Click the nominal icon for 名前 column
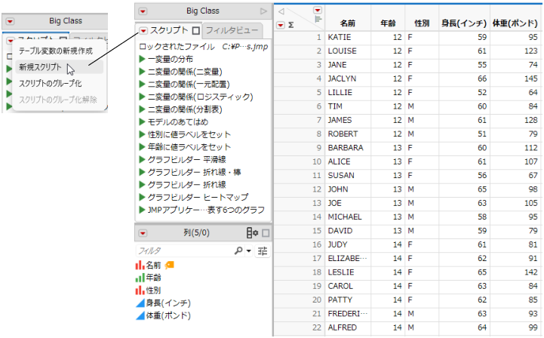This screenshot has width=544, height=338. [x=140, y=265]
